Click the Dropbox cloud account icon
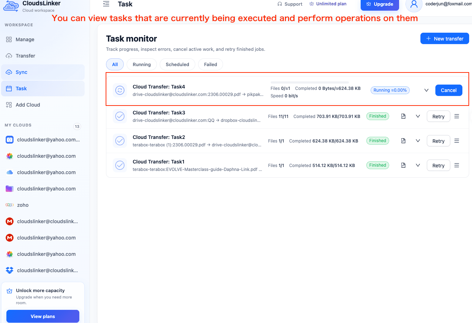Screen dimensions: 472x323 (10, 270)
